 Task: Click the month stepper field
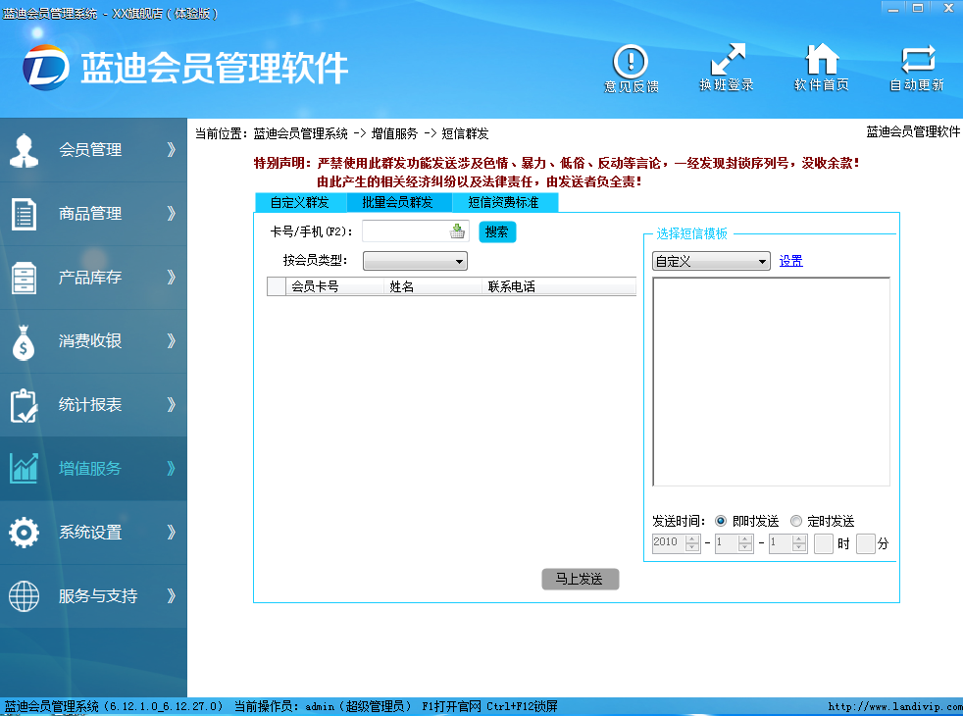click(x=734, y=542)
